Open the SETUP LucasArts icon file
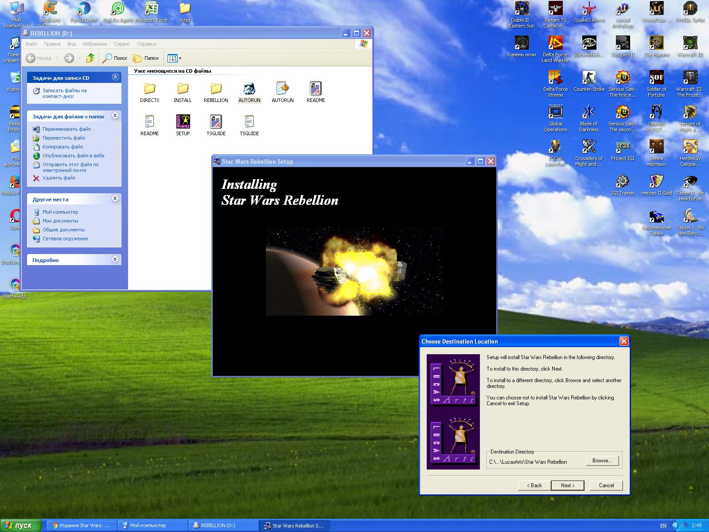The image size is (709, 532). tap(183, 122)
